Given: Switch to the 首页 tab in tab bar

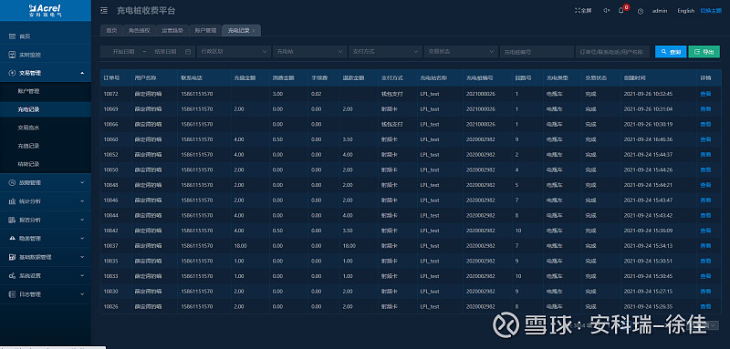Looking at the screenshot, I should [111, 31].
